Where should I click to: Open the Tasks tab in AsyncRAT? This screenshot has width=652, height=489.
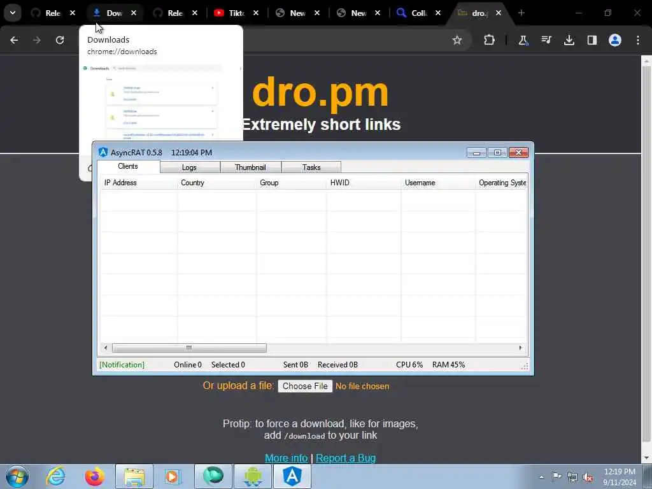pos(311,167)
